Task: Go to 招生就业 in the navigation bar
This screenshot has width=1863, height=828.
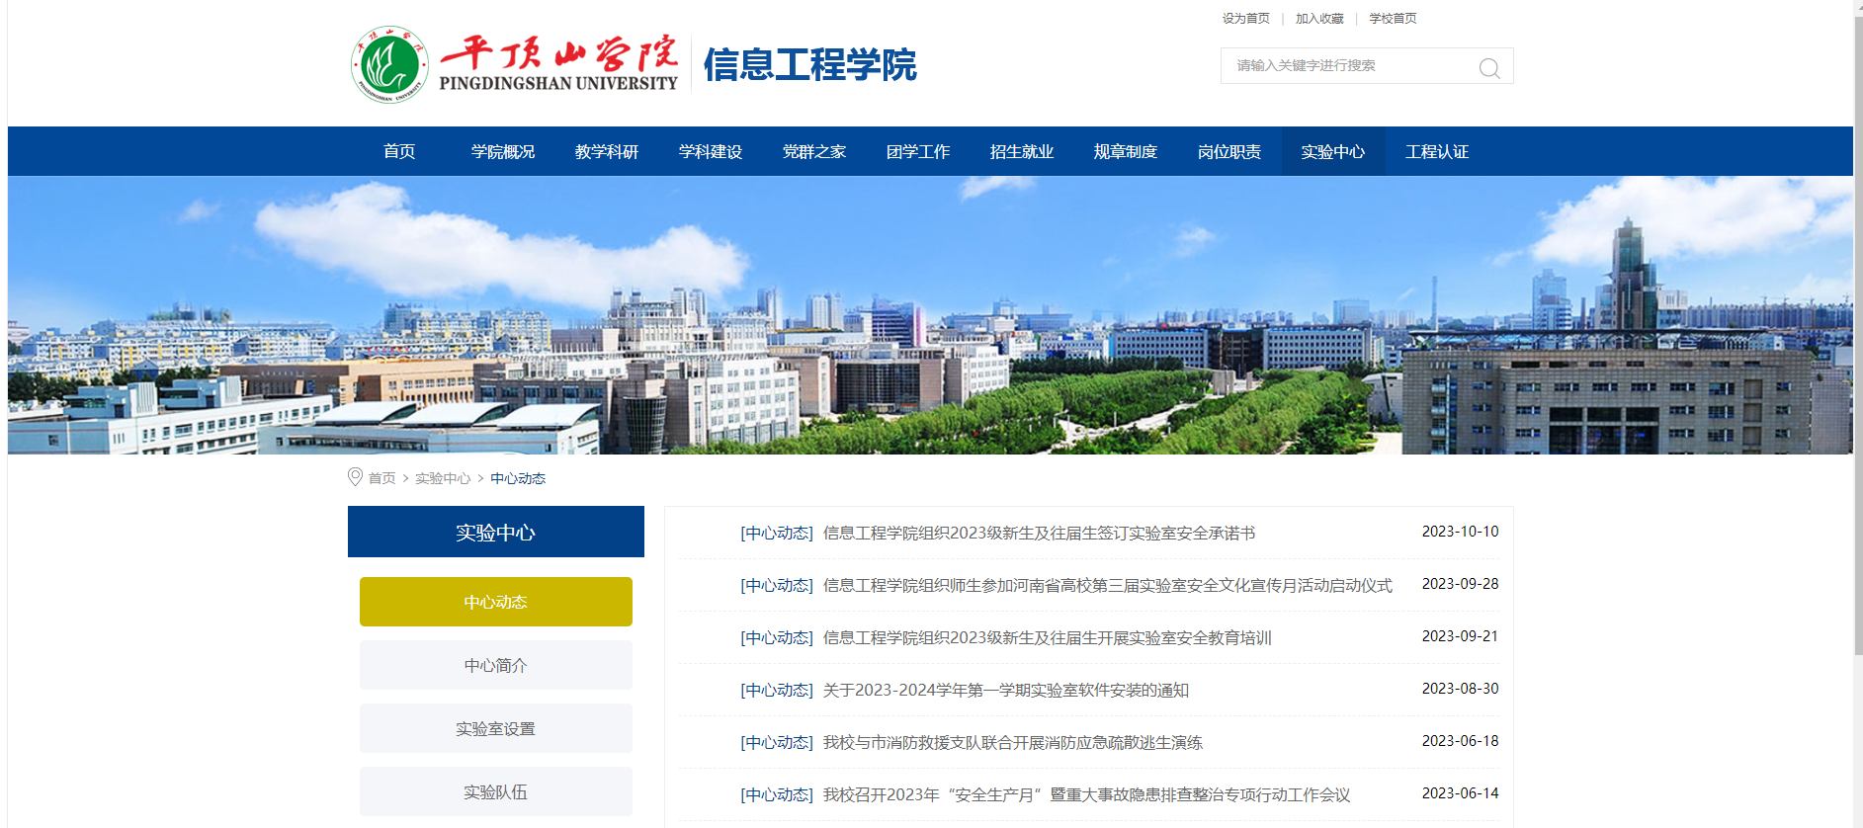Action: 1021,151
